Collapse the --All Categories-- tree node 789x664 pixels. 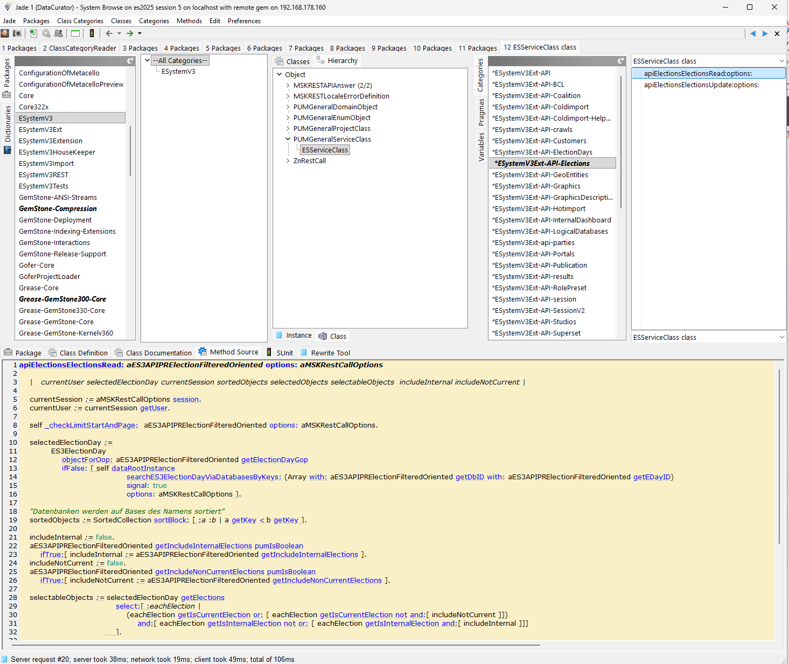[x=147, y=60]
